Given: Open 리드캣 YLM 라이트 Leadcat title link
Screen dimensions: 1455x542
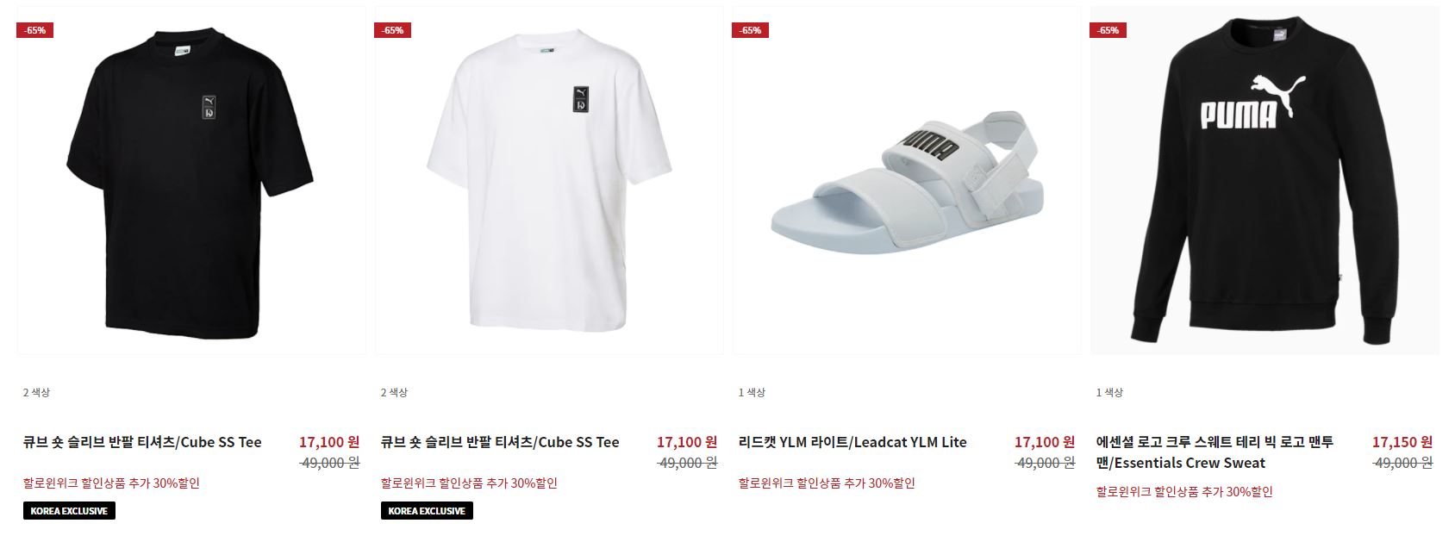Looking at the screenshot, I should tap(852, 442).
